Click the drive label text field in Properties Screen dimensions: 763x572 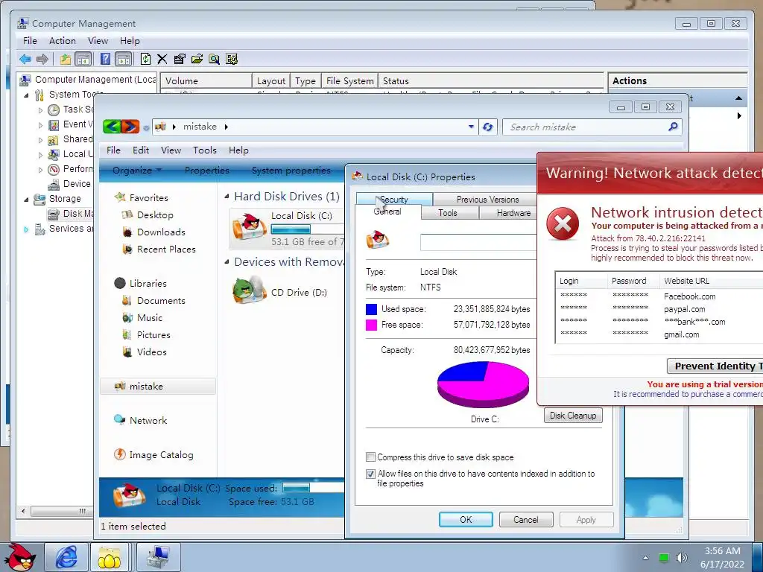(x=478, y=242)
